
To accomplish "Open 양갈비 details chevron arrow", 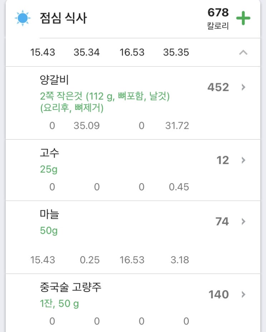I will [243, 87].
